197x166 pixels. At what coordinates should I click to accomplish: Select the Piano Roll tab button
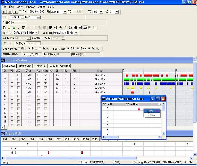coord(9,66)
